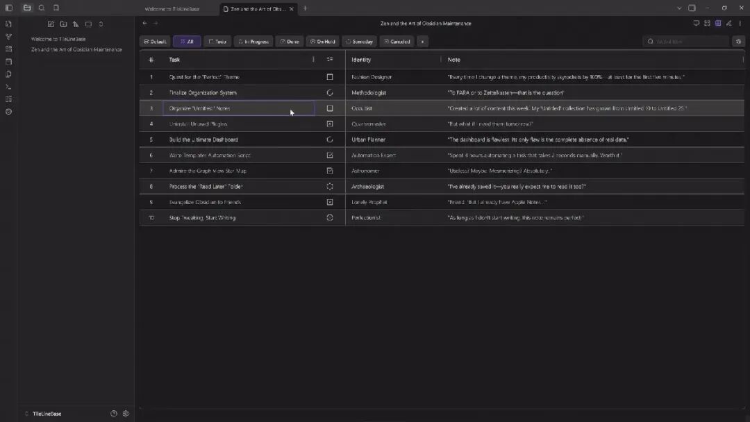The width and height of the screenshot is (750, 422).
Task: Open Zen and the Art note in file list
Action: (x=76, y=50)
